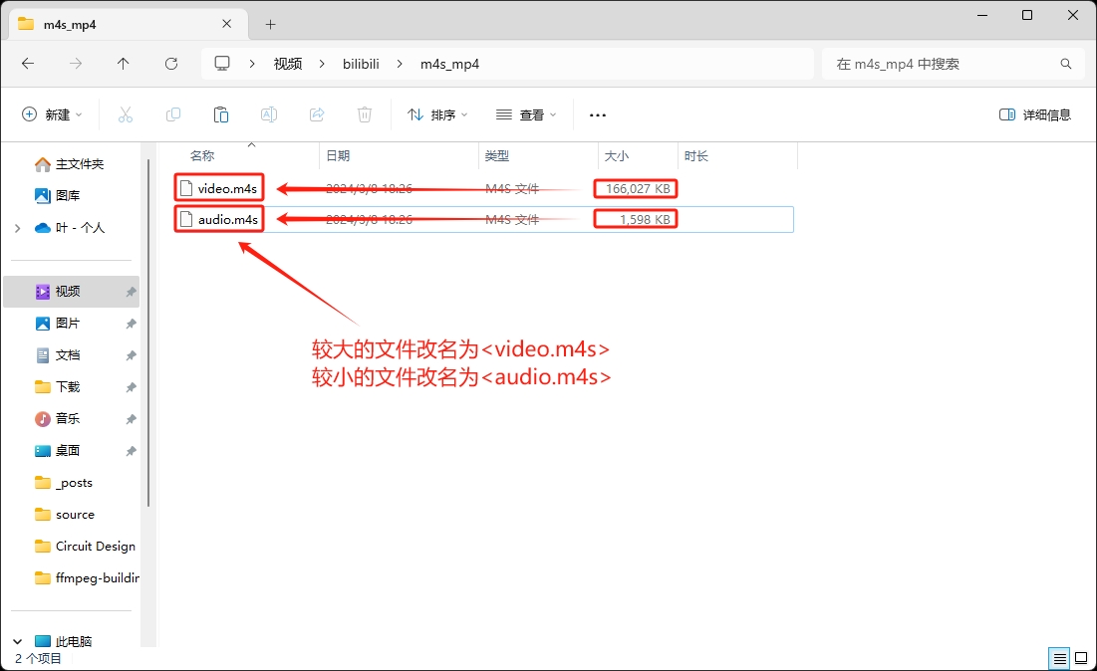Go up one folder level
The width and height of the screenshot is (1097, 671).
click(x=124, y=64)
